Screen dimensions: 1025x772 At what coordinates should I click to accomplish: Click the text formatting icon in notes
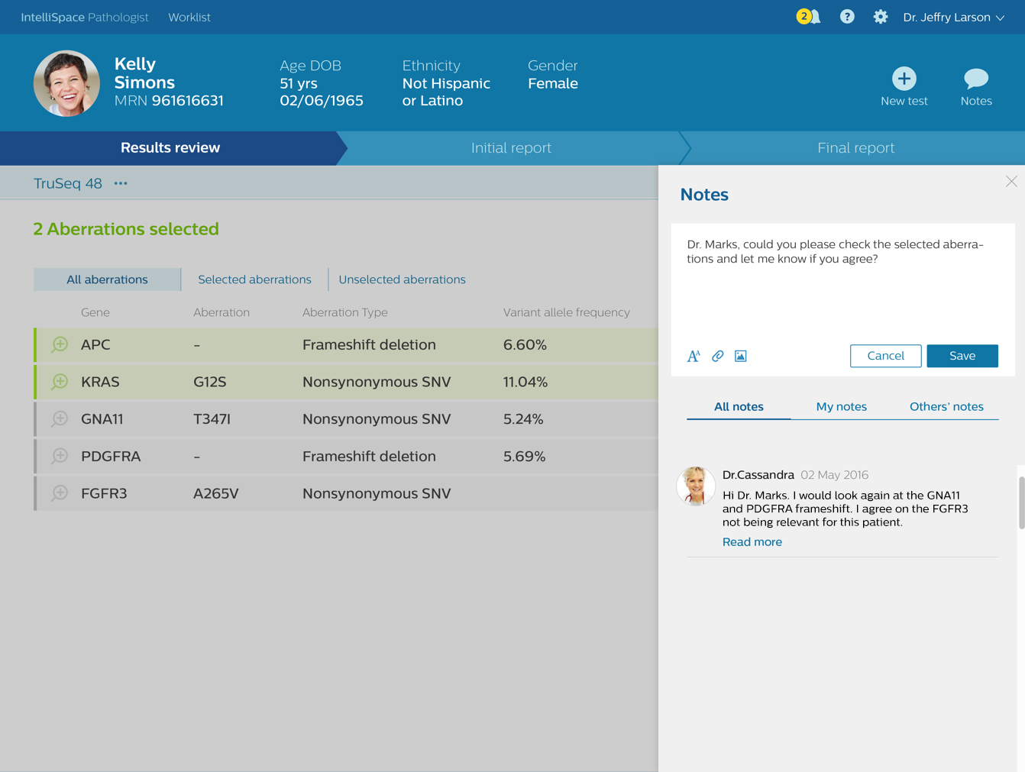(x=694, y=356)
